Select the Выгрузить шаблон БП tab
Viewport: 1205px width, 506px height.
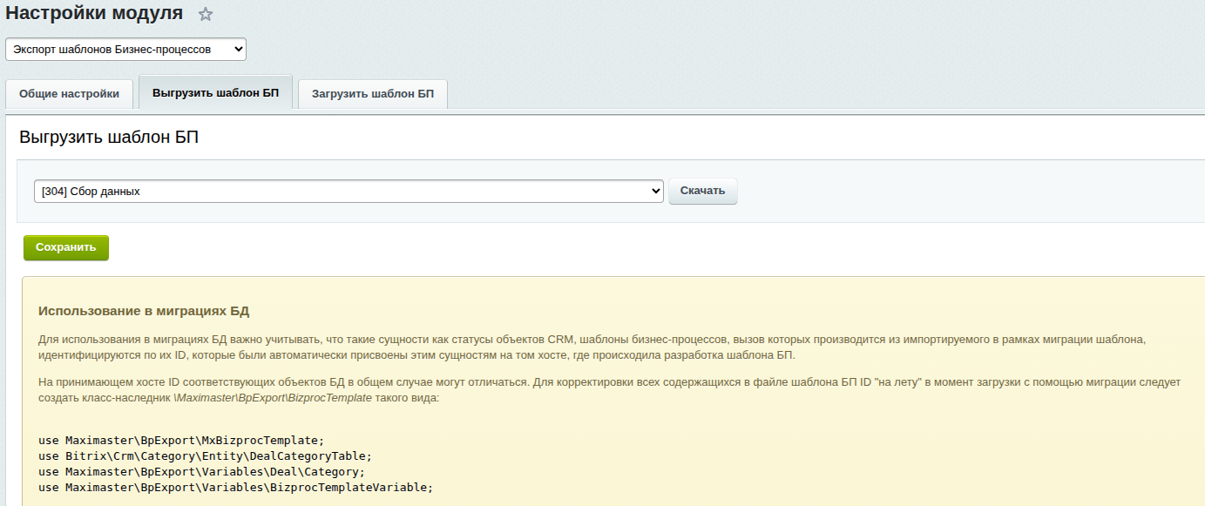[215, 92]
